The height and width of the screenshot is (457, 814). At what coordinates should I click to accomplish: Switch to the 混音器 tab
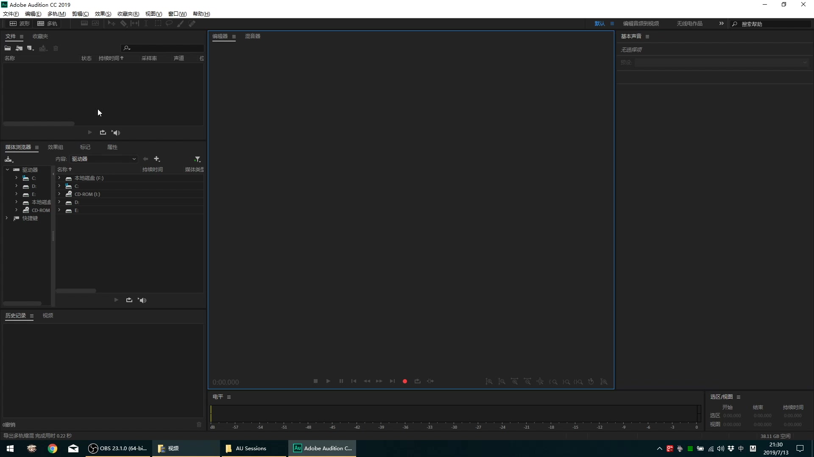pos(252,36)
